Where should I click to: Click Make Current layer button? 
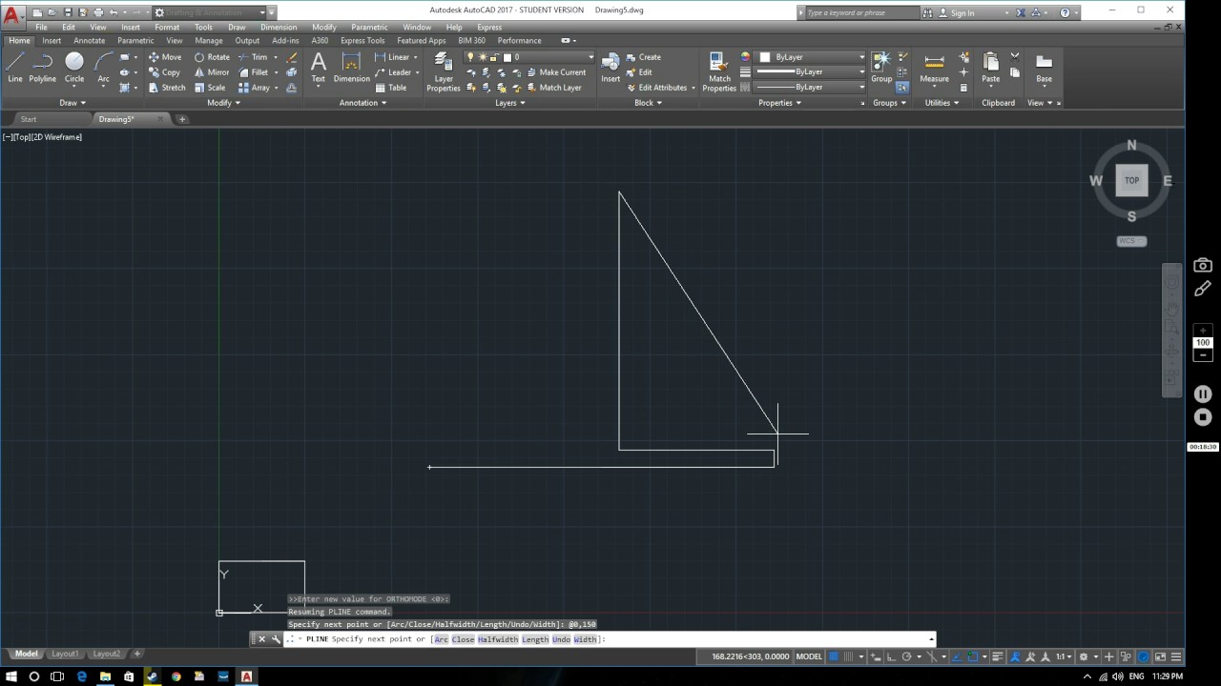pos(556,72)
